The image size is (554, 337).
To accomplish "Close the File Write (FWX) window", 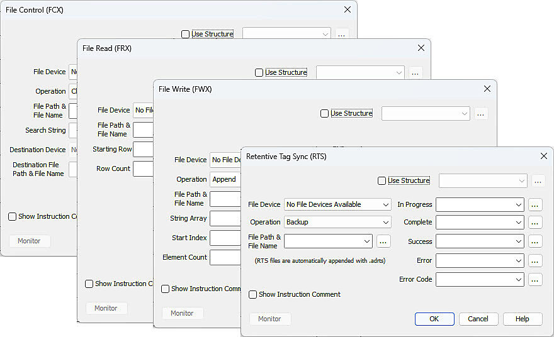I will pyautogui.click(x=487, y=89).
